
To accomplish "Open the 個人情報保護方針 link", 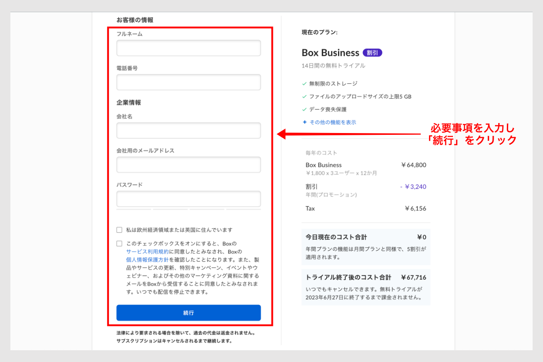I will (148, 260).
